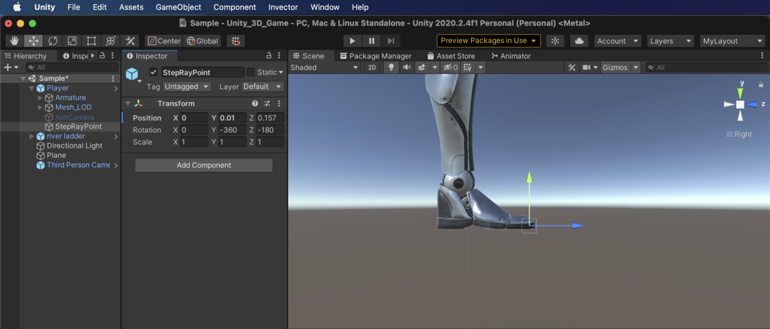The width and height of the screenshot is (770, 329).
Task: Select Directional Light in Hierarchy
Action: (74, 146)
